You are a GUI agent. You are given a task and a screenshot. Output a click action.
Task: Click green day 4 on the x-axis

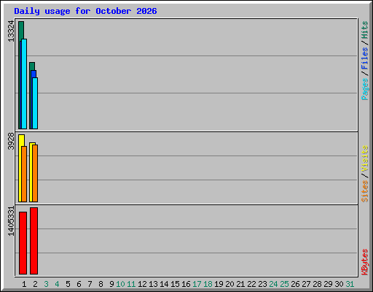57,284
